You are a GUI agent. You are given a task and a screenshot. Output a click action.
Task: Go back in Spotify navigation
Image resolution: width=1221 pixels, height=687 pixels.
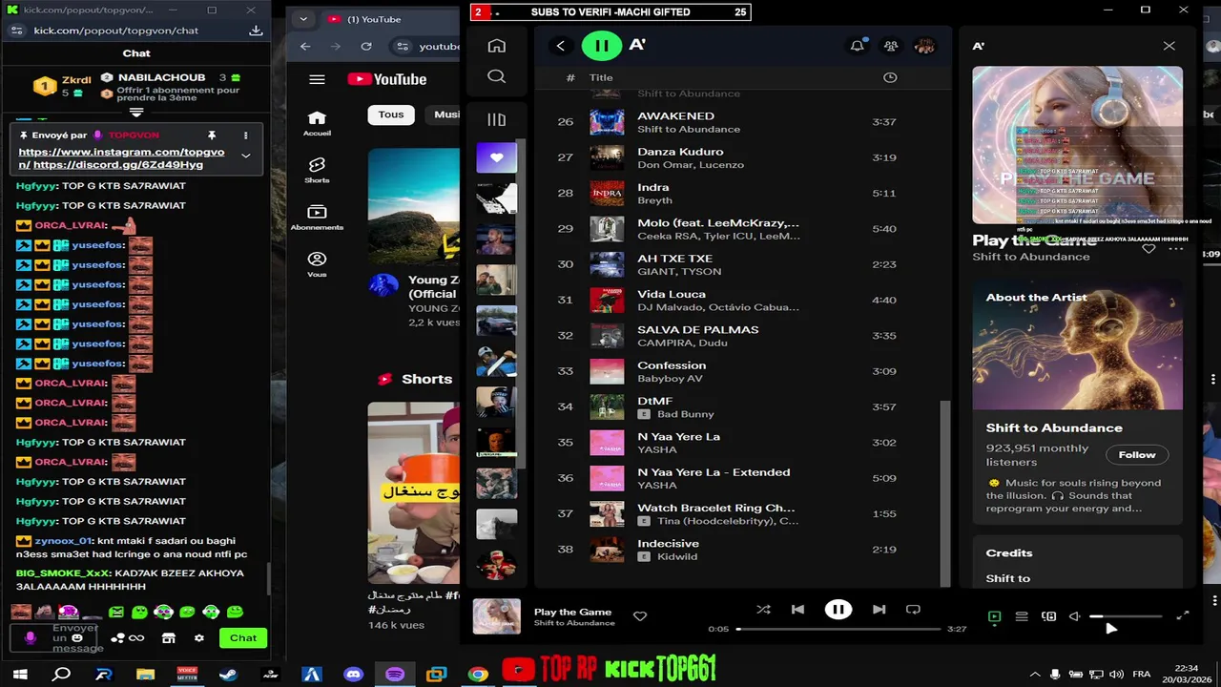pyautogui.click(x=560, y=46)
